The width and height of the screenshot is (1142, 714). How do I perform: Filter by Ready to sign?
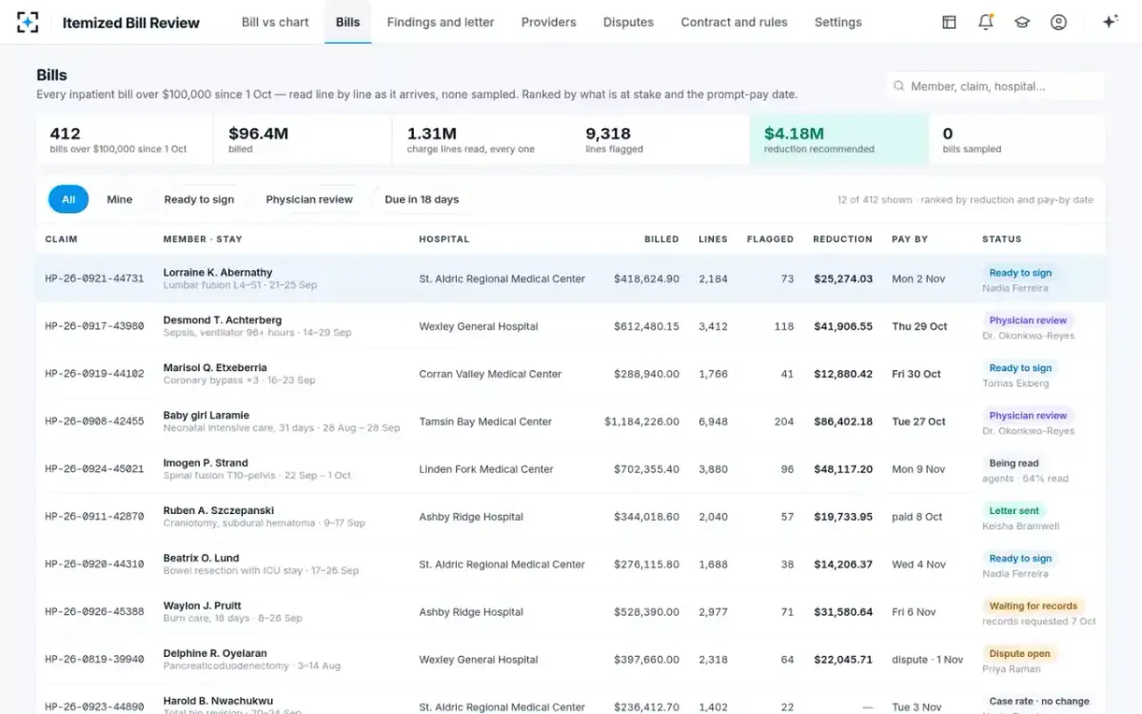[x=199, y=199]
